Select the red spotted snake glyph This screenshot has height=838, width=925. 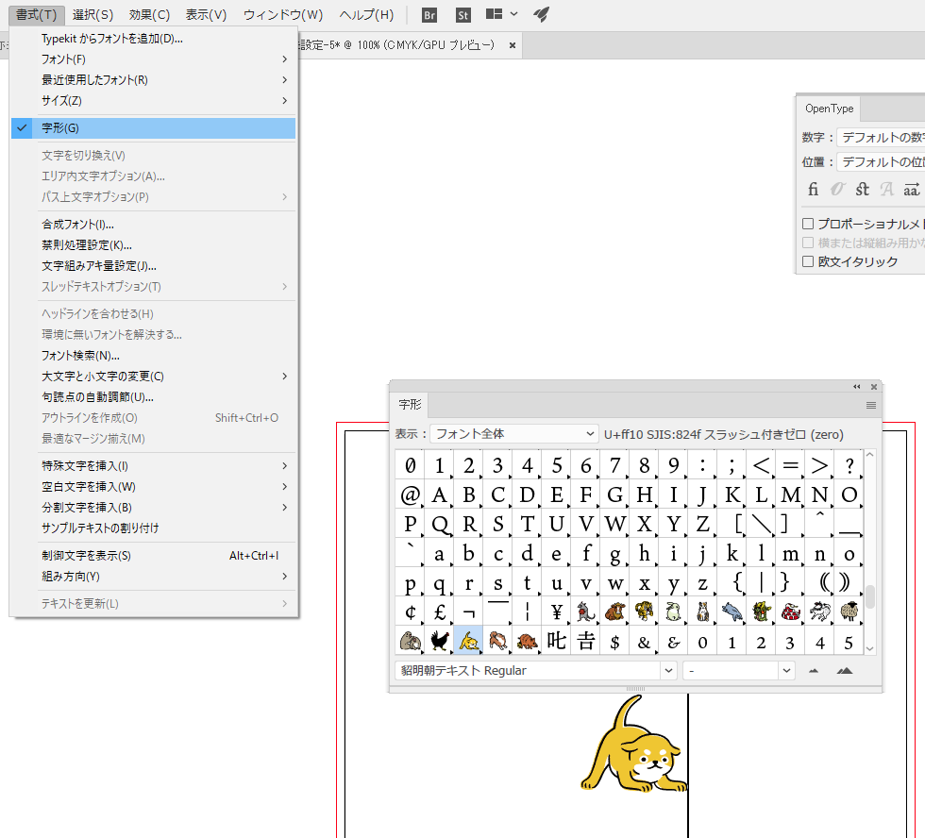click(790, 612)
